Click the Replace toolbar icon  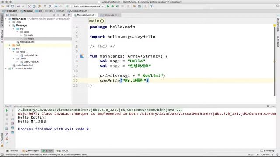50,6
